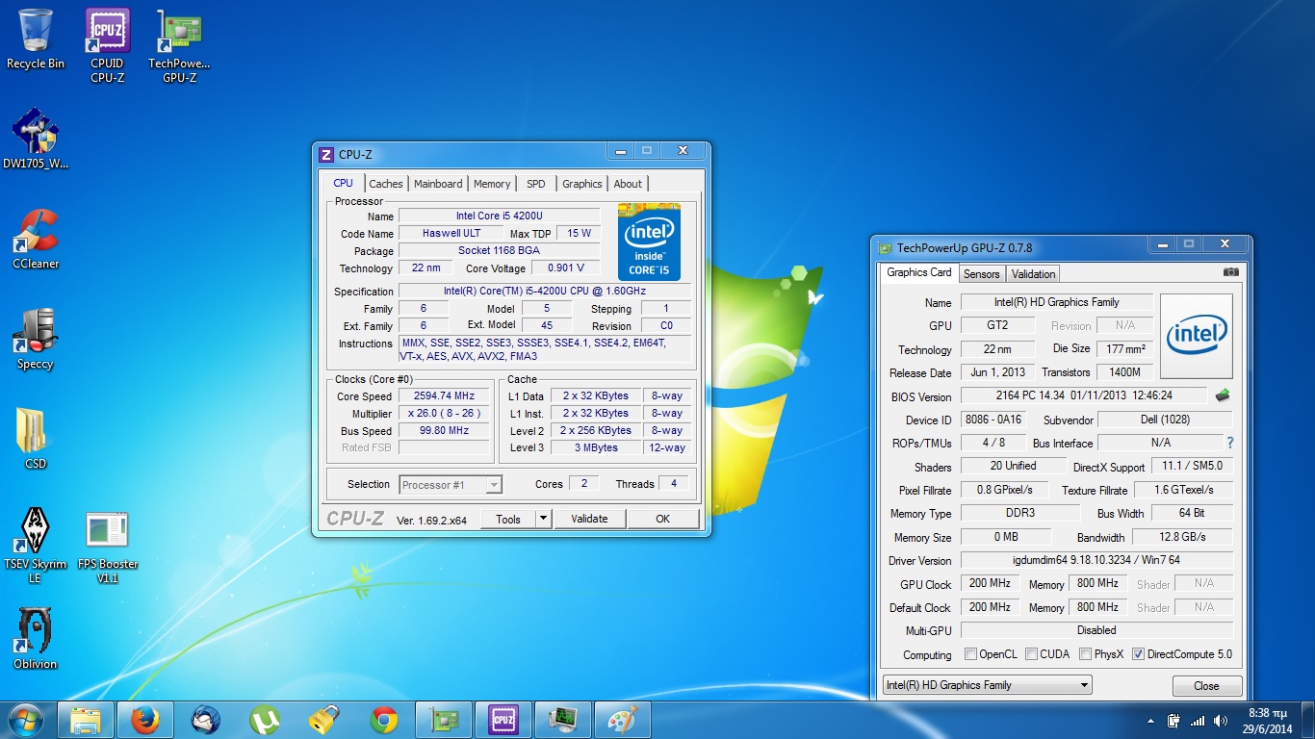
Task: Select the DW1705_W installer desktop icon
Action: (x=36, y=139)
